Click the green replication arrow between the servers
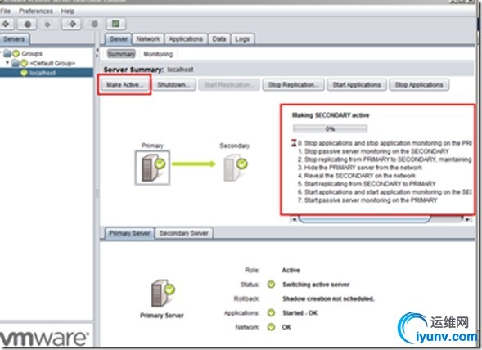482x350 pixels. [x=194, y=164]
